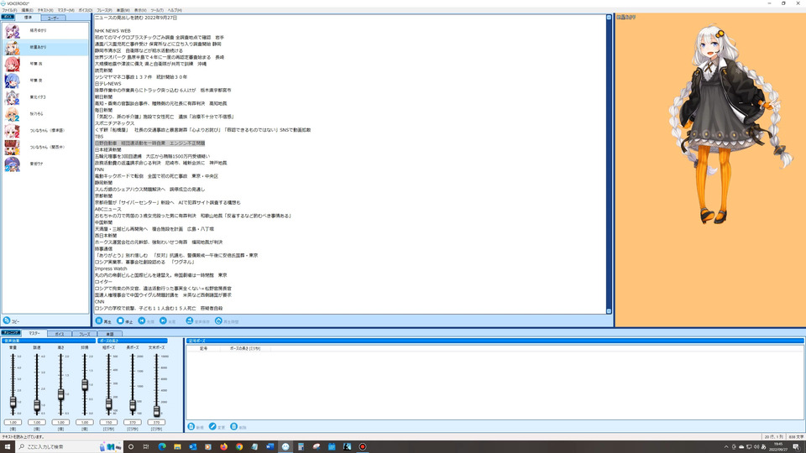This screenshot has height=453, width=806.
Task: Select the 音街ウナ voice avatar
Action: point(13,164)
